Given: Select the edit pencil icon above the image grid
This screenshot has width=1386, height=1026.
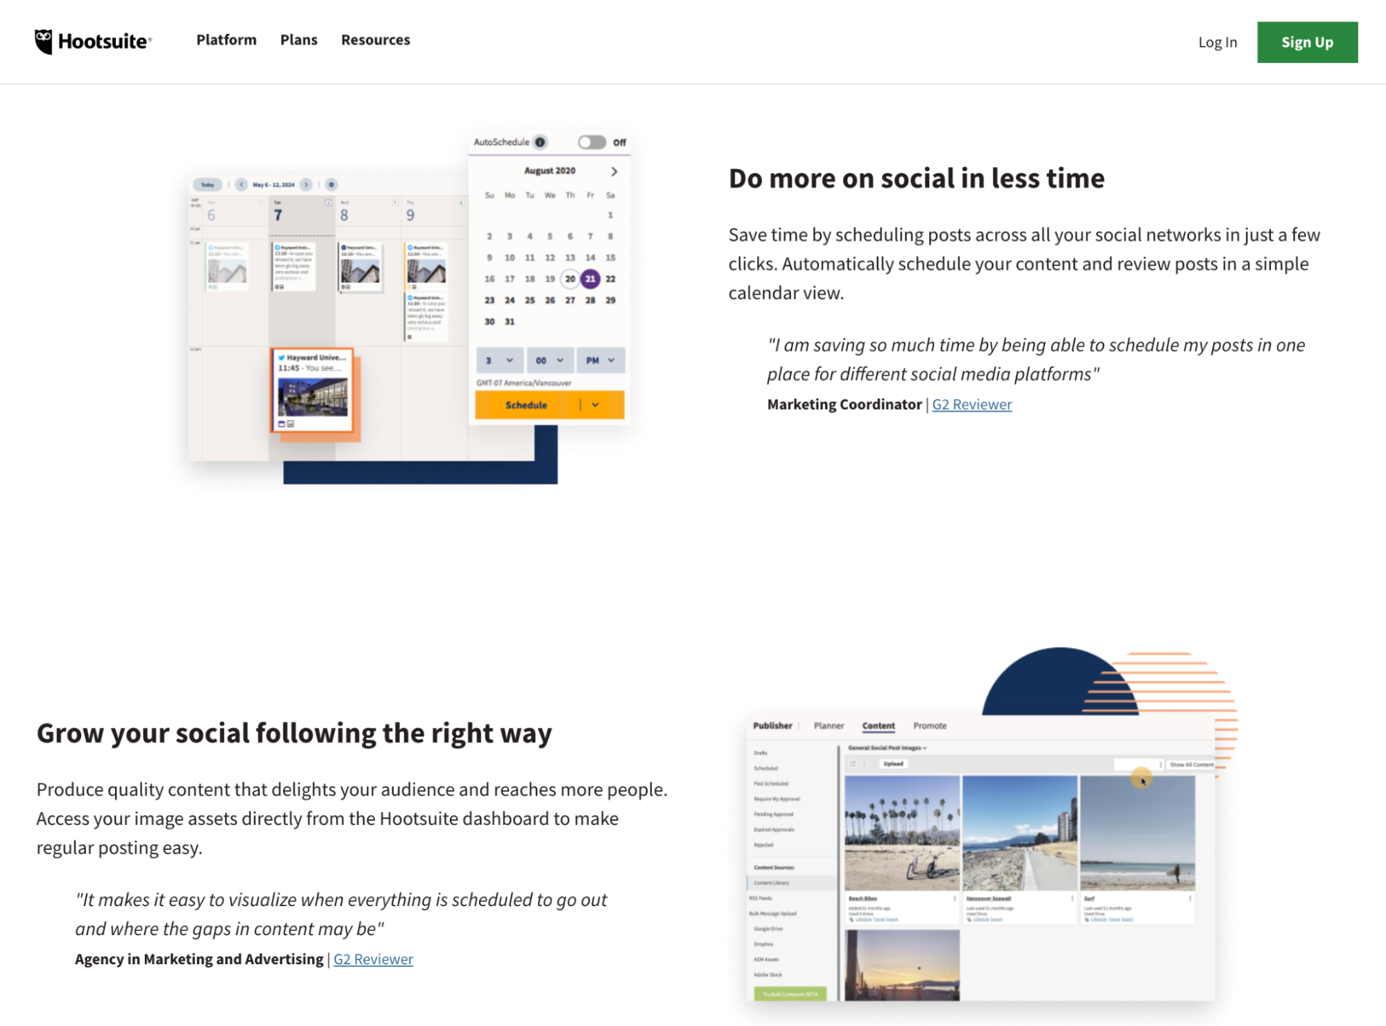Looking at the screenshot, I should click(x=853, y=763).
